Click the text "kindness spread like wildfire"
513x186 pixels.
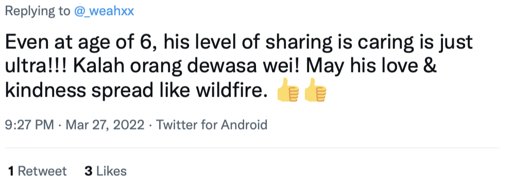point(133,90)
